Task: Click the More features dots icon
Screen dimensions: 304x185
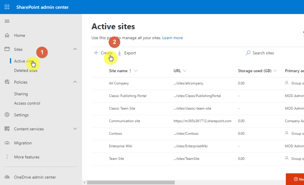Action: pos(7,157)
